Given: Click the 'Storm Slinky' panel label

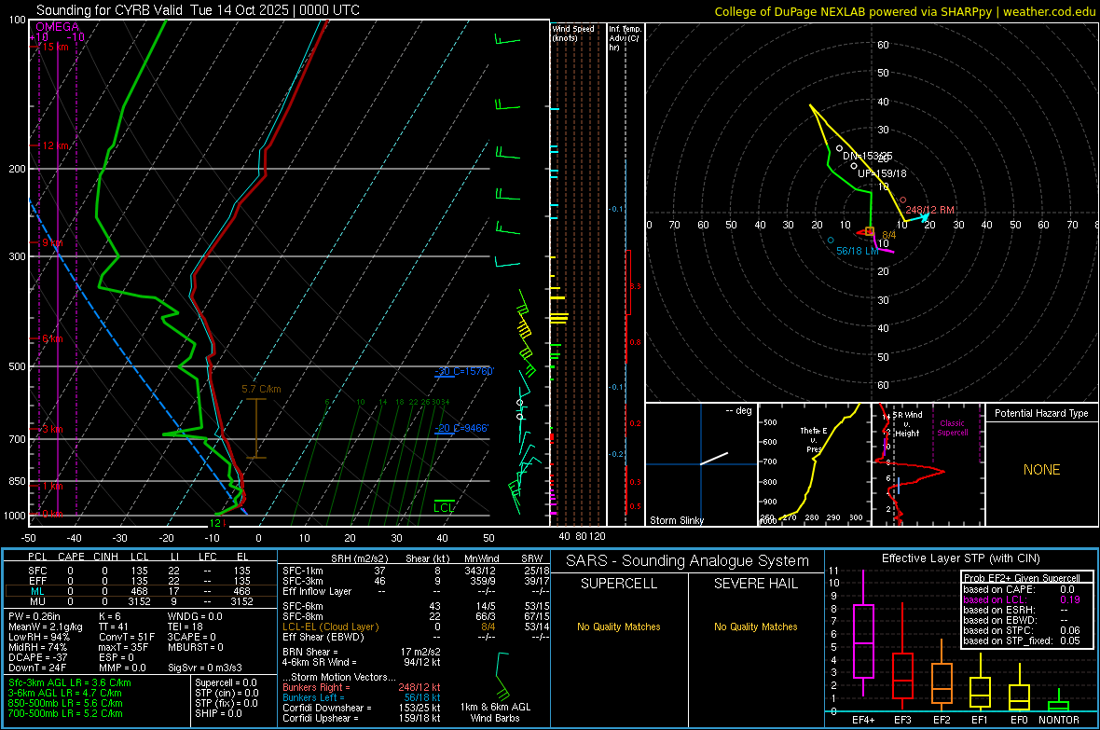Looking at the screenshot, I should [676, 520].
